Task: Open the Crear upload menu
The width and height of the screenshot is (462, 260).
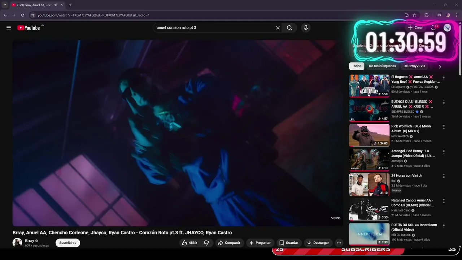Action: [x=415, y=27]
